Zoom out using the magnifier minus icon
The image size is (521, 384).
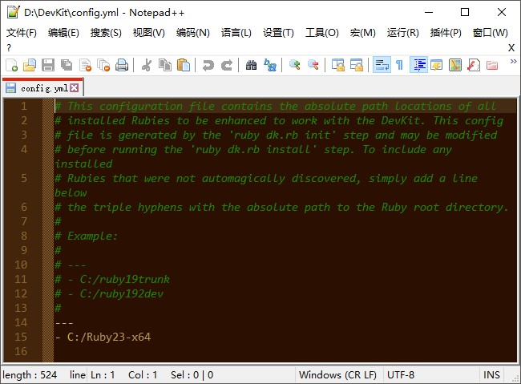pyautogui.click(x=313, y=65)
